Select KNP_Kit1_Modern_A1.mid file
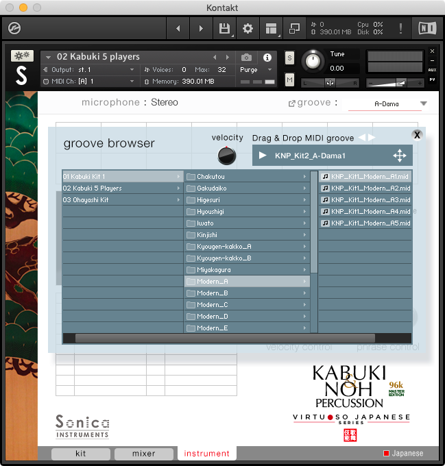445x466 pixels. point(365,177)
